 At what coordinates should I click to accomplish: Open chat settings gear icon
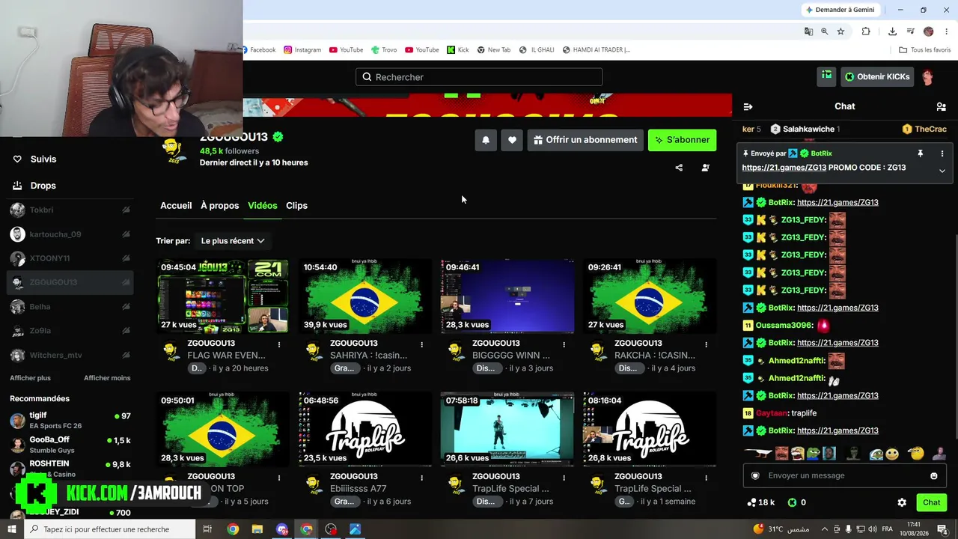point(902,502)
